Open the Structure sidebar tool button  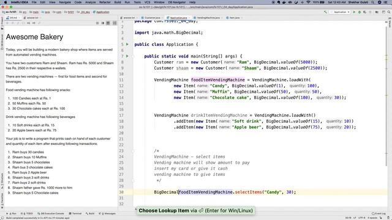[x=2, y=182]
